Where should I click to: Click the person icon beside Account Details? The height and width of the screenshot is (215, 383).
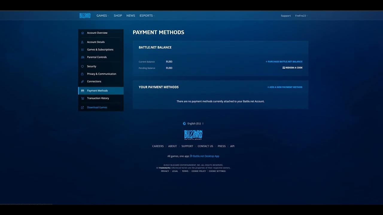pyautogui.click(x=83, y=42)
